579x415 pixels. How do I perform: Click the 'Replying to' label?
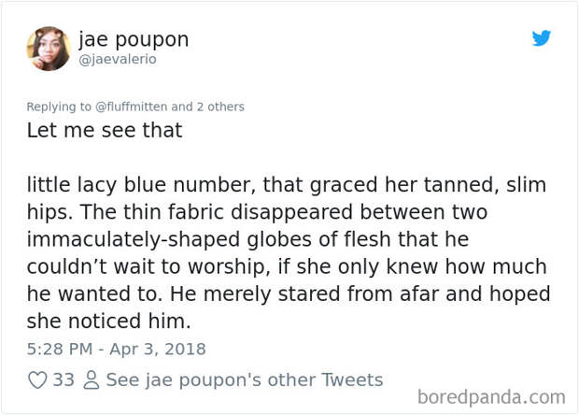[x=59, y=107]
